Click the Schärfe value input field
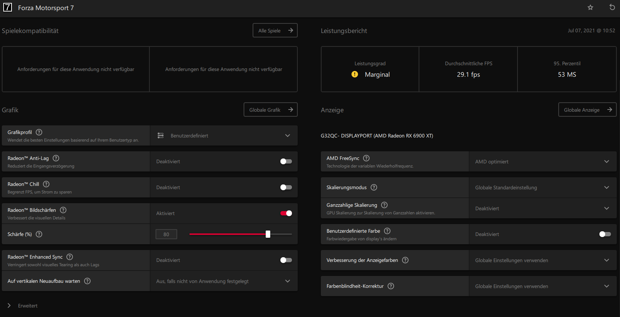 (166, 234)
